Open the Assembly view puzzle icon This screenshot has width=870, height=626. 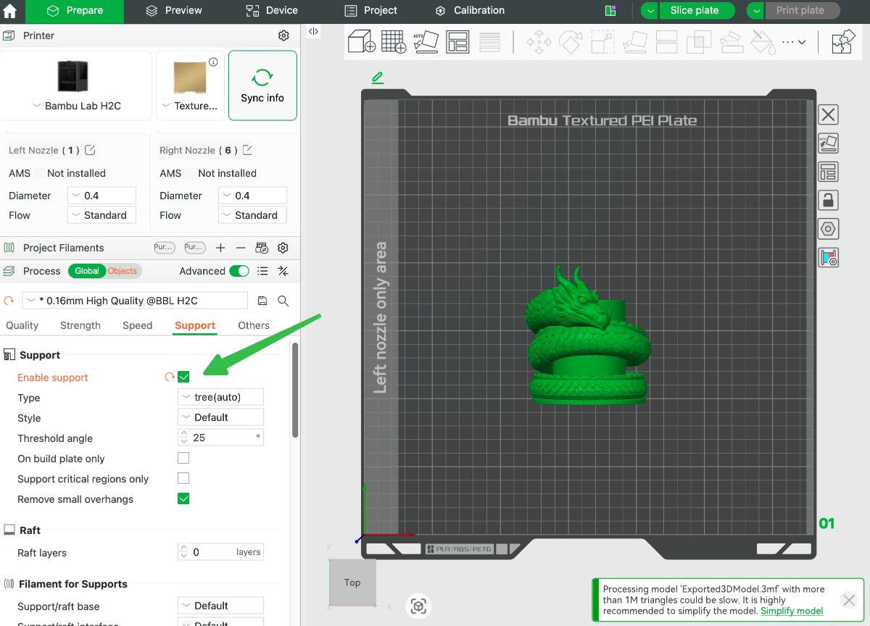tap(843, 41)
